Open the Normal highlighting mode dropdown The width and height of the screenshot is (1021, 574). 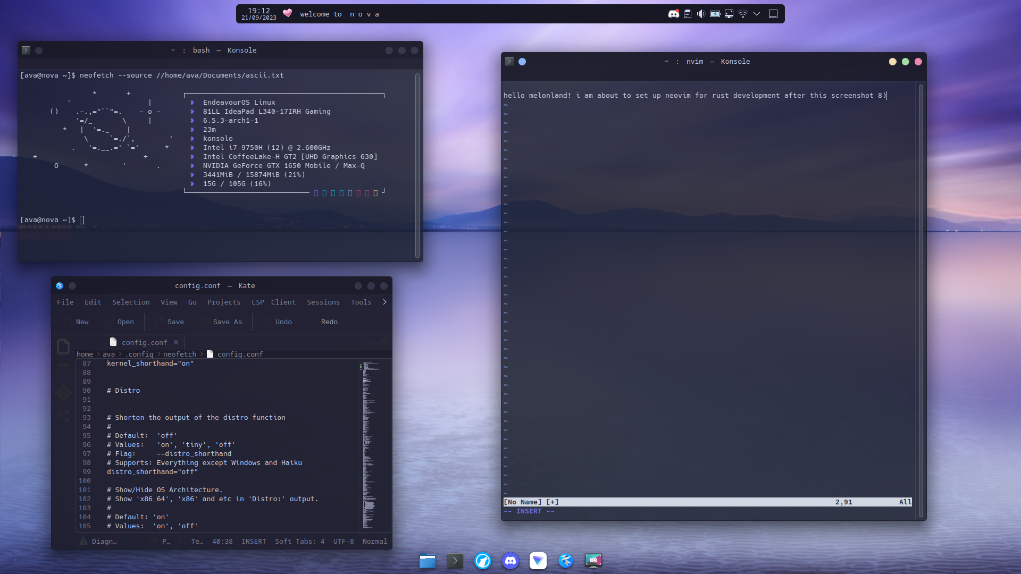[375, 542]
